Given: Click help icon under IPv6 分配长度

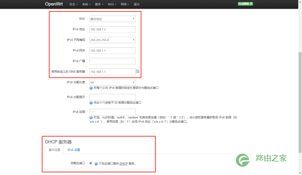Looking at the screenshot, I should point(91,88).
